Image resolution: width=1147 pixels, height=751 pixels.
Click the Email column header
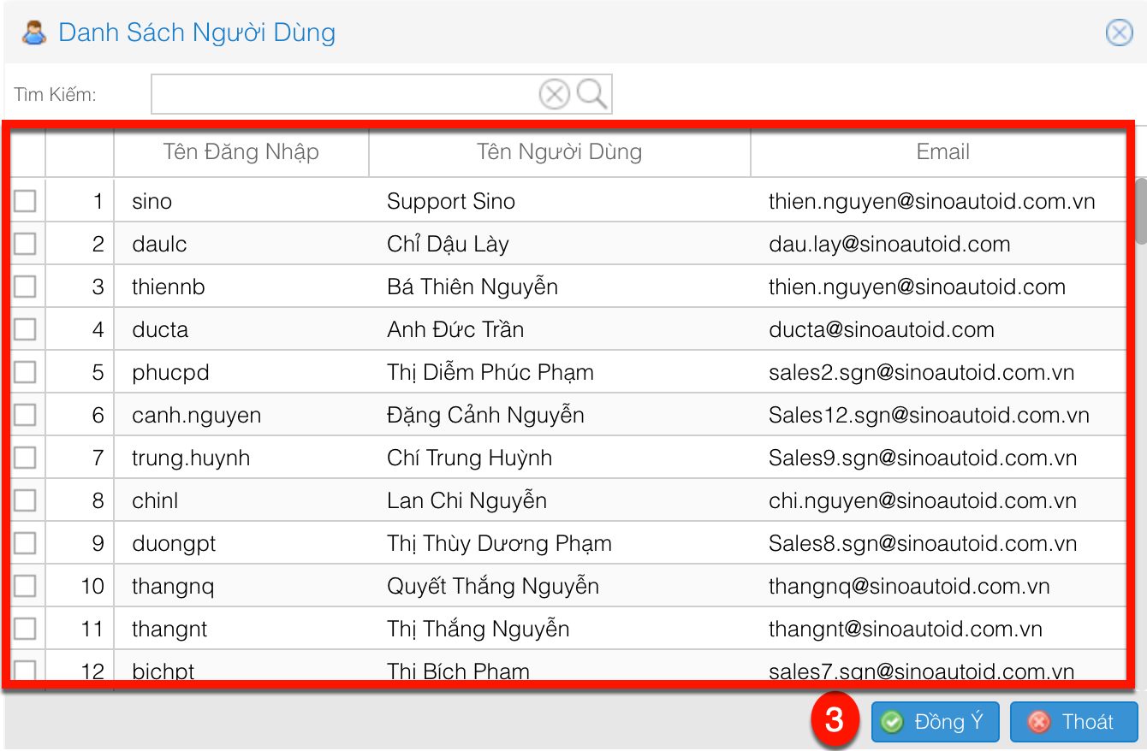(x=942, y=152)
